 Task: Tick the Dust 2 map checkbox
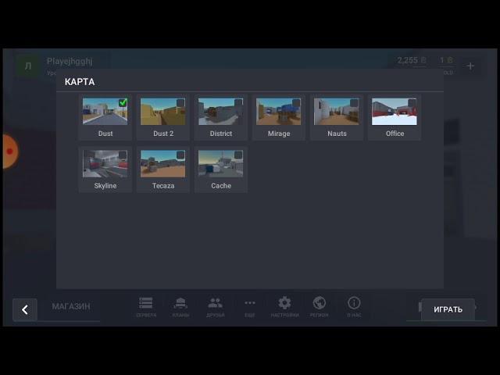pos(180,102)
